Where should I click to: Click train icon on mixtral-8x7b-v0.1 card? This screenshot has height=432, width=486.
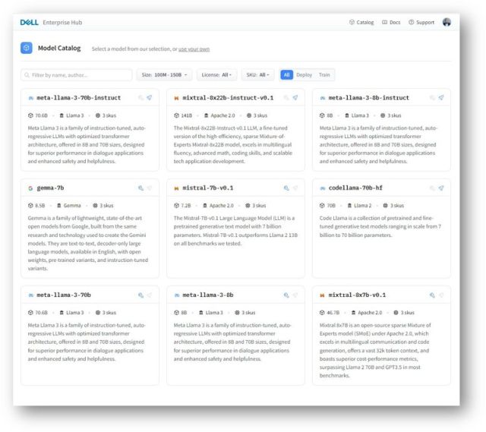[432, 295]
